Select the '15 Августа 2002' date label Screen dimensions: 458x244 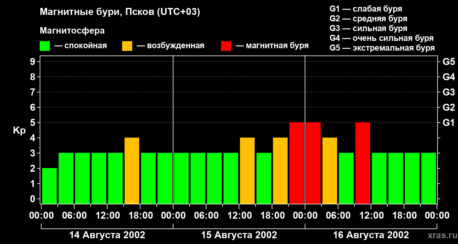[239, 235]
